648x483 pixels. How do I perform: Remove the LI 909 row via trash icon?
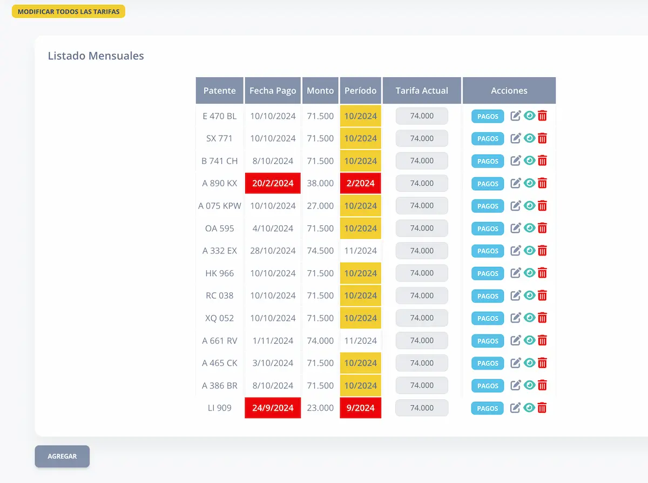pyautogui.click(x=542, y=408)
